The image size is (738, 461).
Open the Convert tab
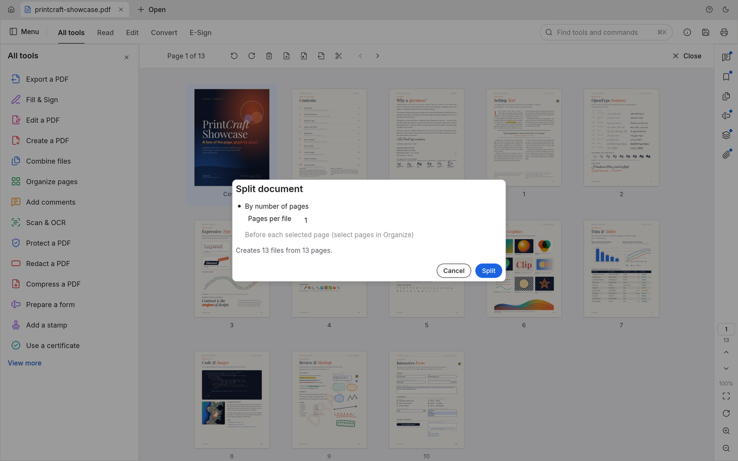click(164, 33)
